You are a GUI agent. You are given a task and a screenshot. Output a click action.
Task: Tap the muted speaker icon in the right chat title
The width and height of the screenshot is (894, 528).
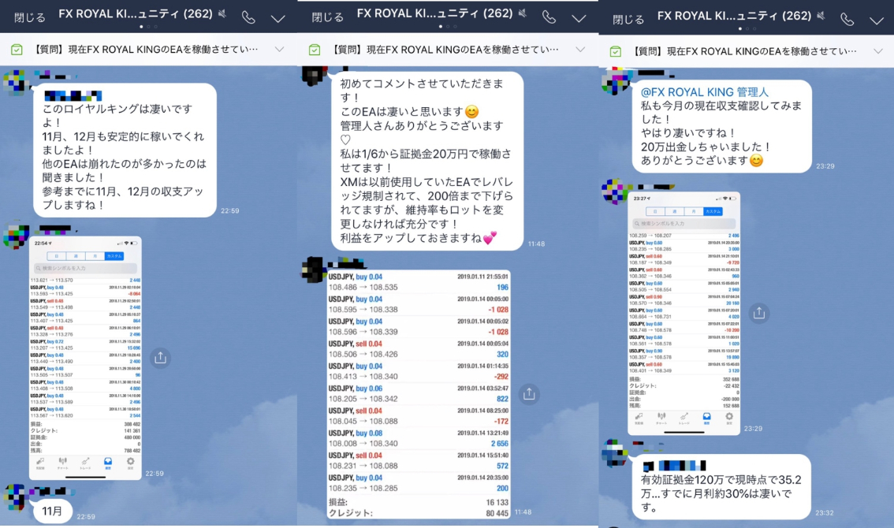821,16
